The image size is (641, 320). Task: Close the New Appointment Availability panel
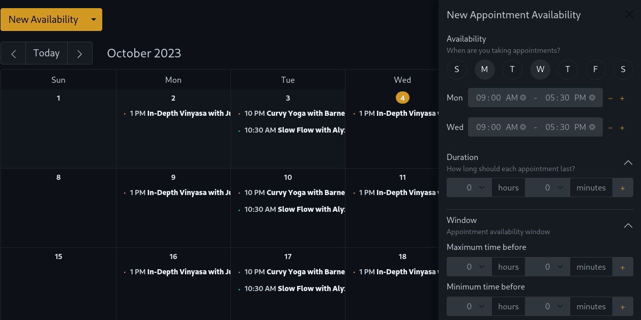(629, 15)
